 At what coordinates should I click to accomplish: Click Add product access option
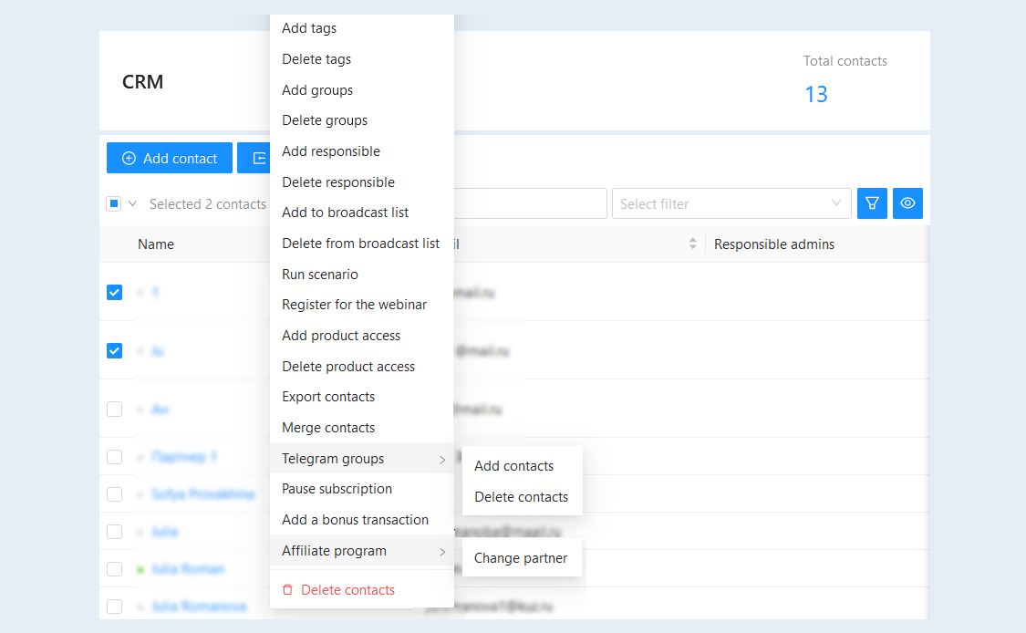pos(362,335)
